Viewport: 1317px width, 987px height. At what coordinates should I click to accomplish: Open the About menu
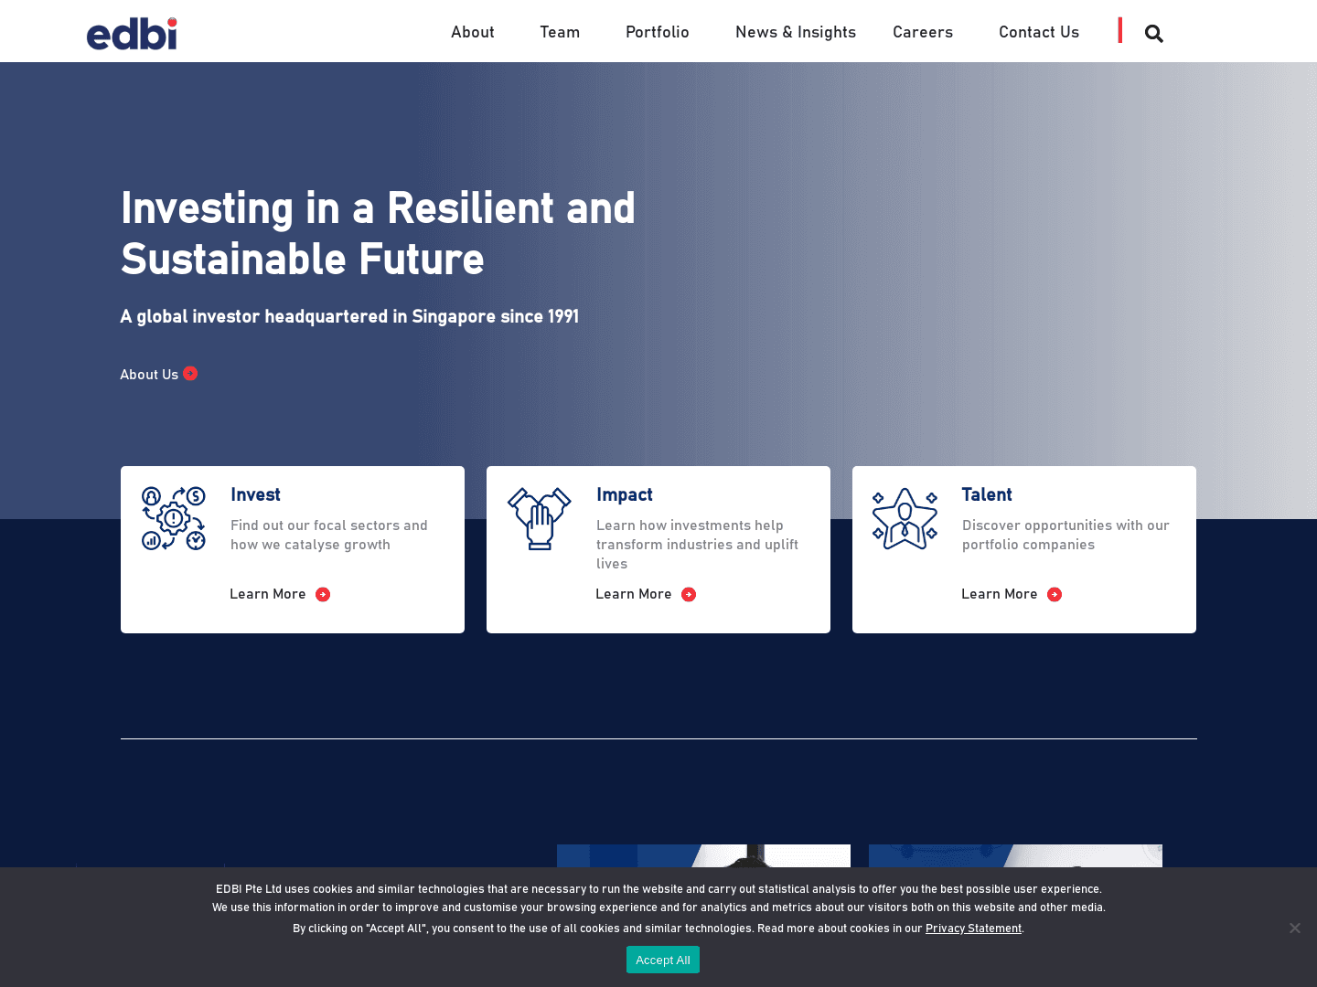click(x=472, y=32)
